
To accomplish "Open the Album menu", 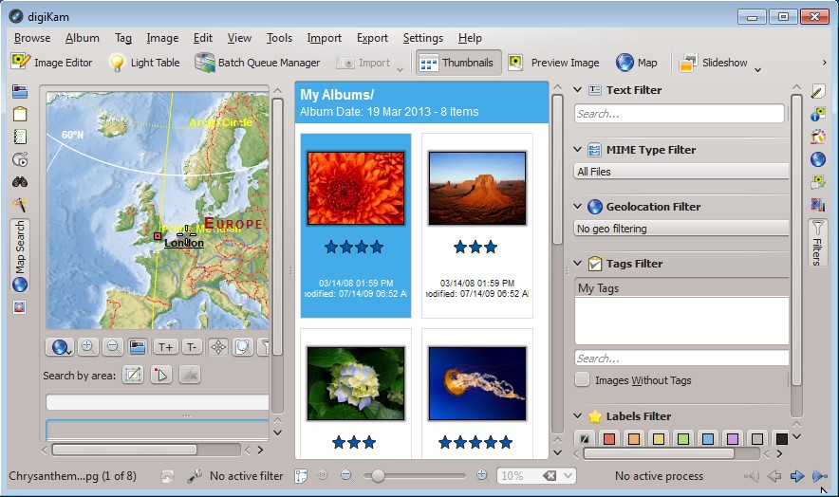I will tap(83, 38).
